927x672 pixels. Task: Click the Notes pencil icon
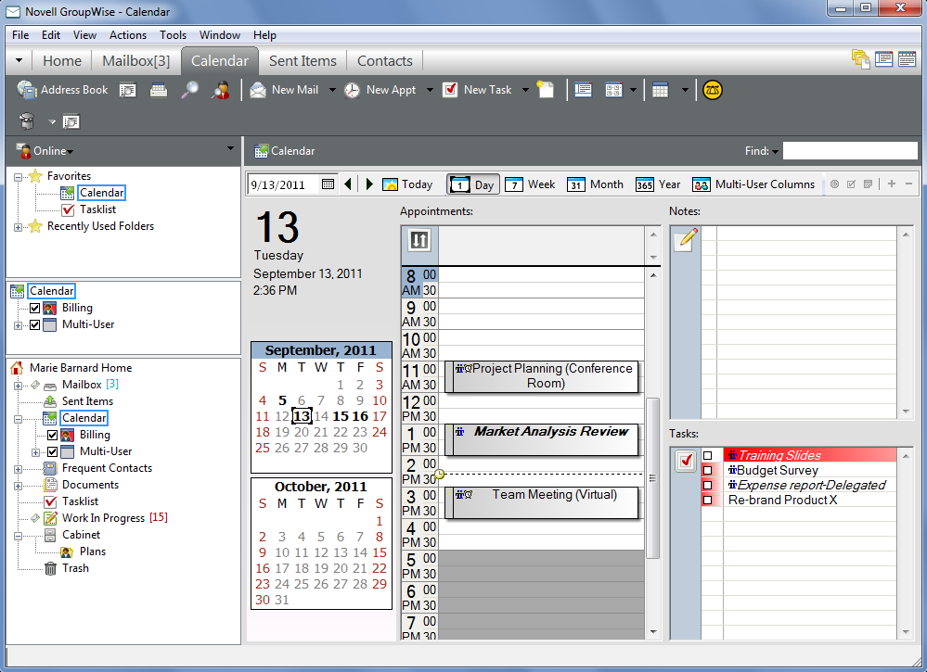coord(686,239)
